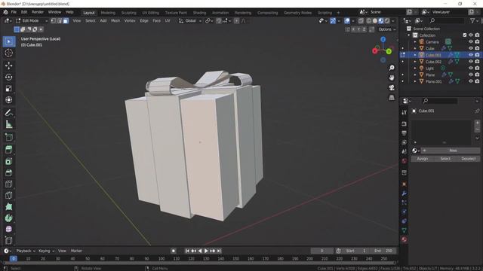Open the Options dropdown in viewport

[x=387, y=29]
